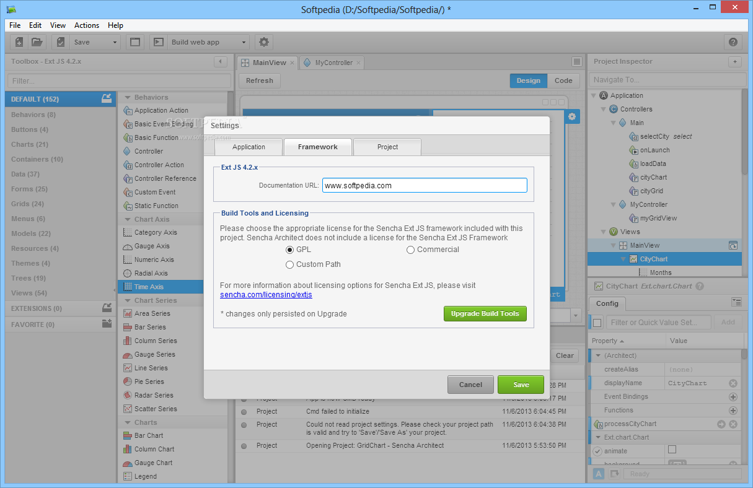Click the MainView linked instance icon
The height and width of the screenshot is (488, 753).
[x=733, y=245]
